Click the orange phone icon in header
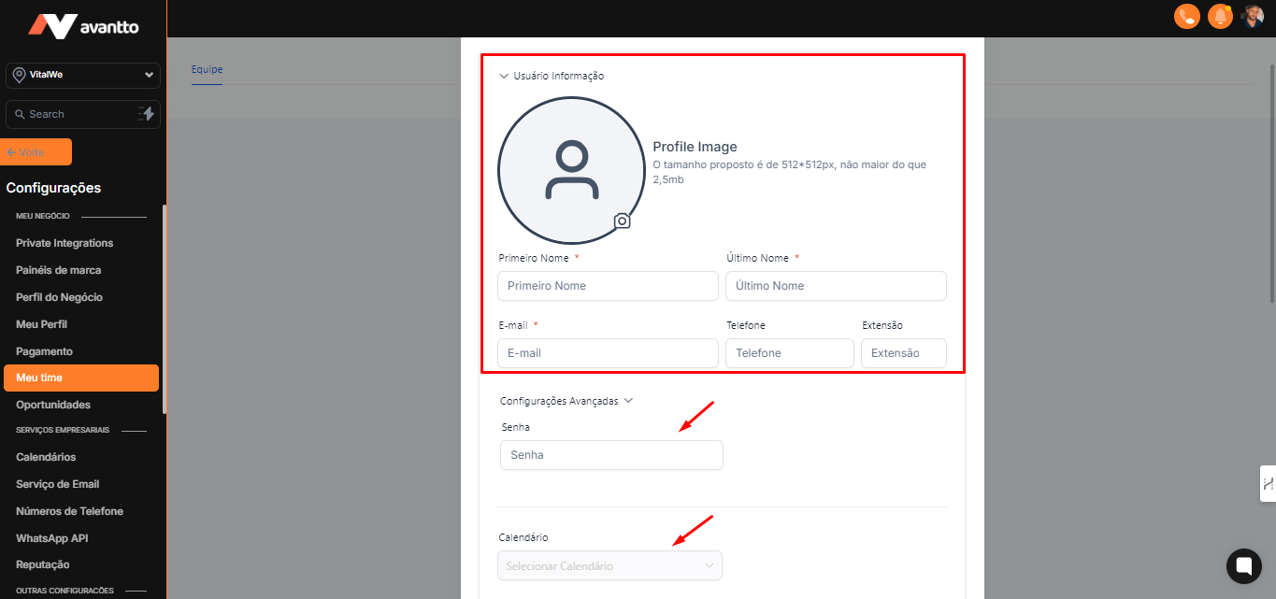The width and height of the screenshot is (1276, 599). 1186,17
